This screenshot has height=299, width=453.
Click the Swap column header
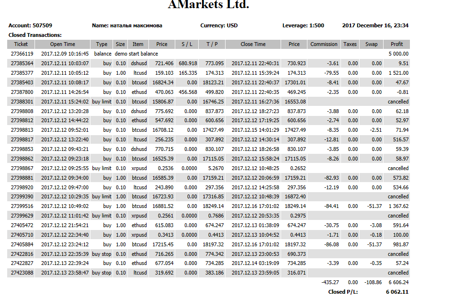[x=371, y=44]
